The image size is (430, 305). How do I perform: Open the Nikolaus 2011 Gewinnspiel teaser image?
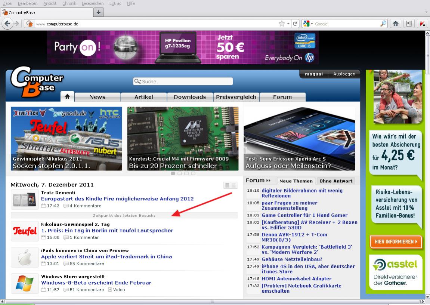point(66,139)
